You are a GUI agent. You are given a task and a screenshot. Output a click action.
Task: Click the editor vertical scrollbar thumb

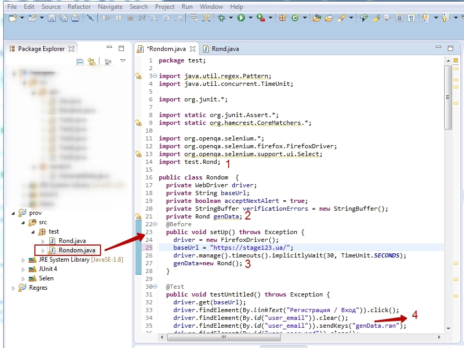(448, 97)
